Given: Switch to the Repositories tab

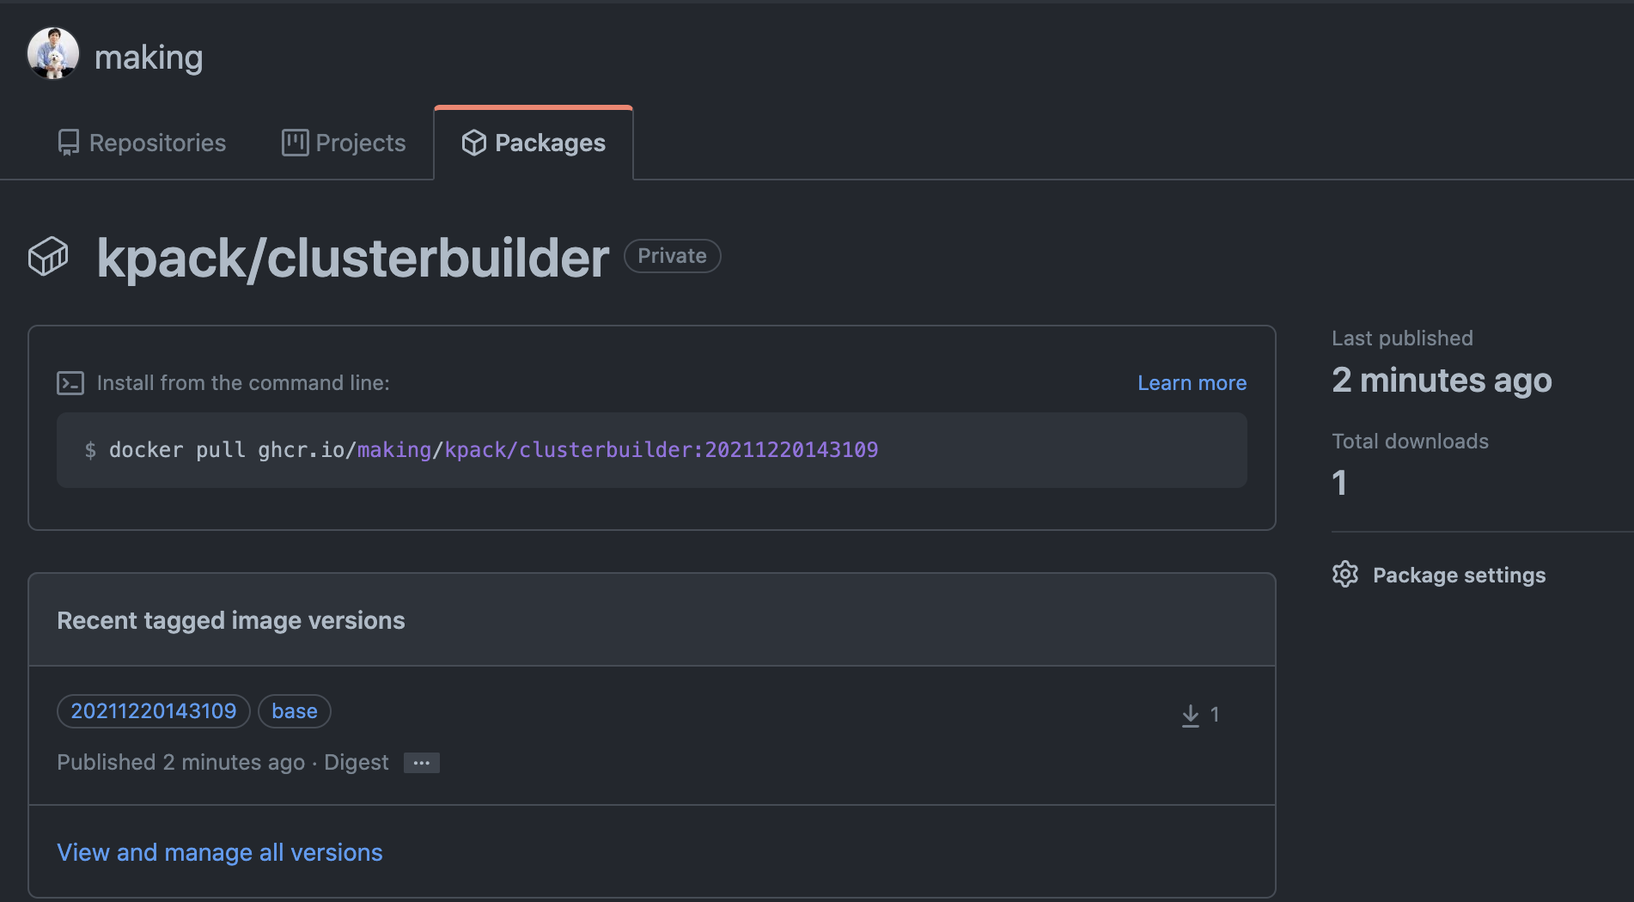Looking at the screenshot, I should tap(142, 143).
